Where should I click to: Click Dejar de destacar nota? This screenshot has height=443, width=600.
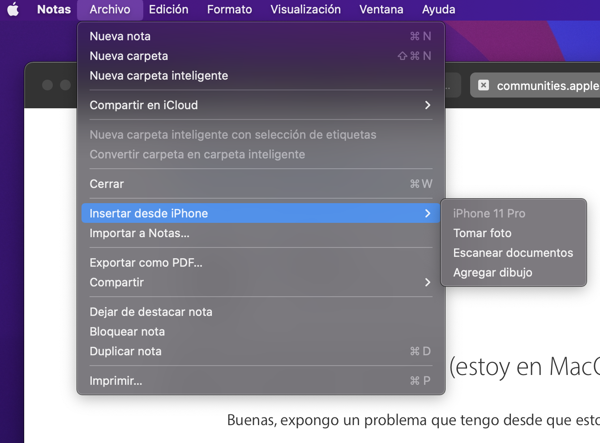[151, 312]
